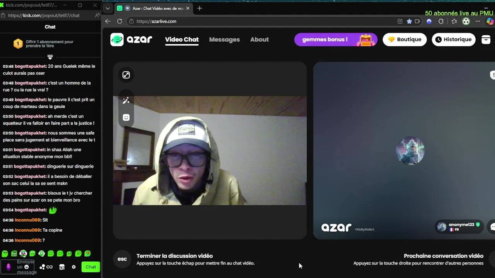Open the chat bubble on remote video
495x278 pixels.
(x=492, y=227)
